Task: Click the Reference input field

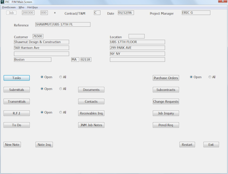Action: (63, 24)
